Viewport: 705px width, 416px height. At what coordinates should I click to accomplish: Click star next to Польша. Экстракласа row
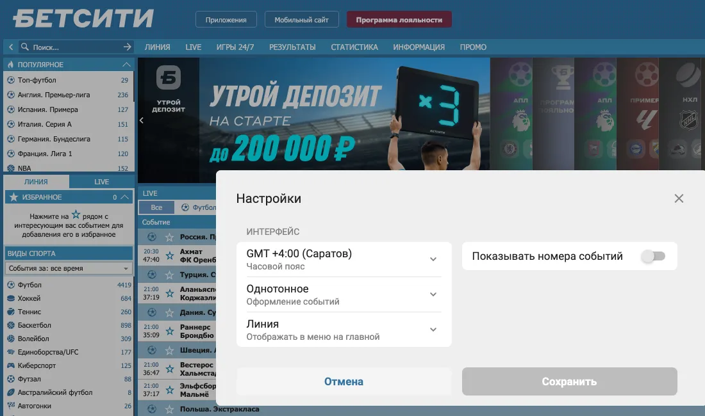[x=169, y=409]
